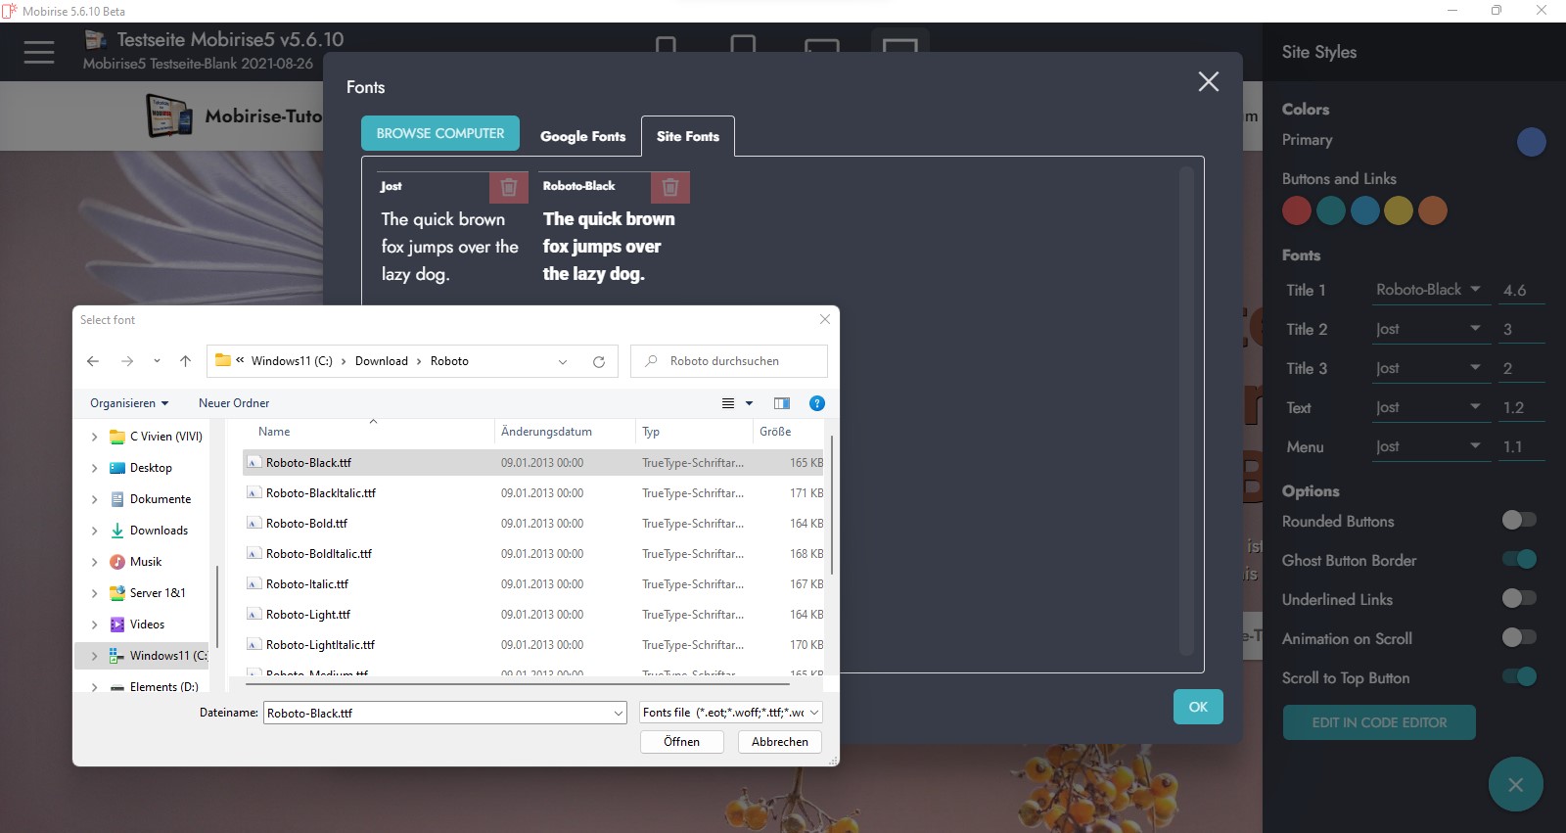Image resolution: width=1566 pixels, height=833 pixels.
Task: Click the Browse Computer button
Action: pos(440,133)
